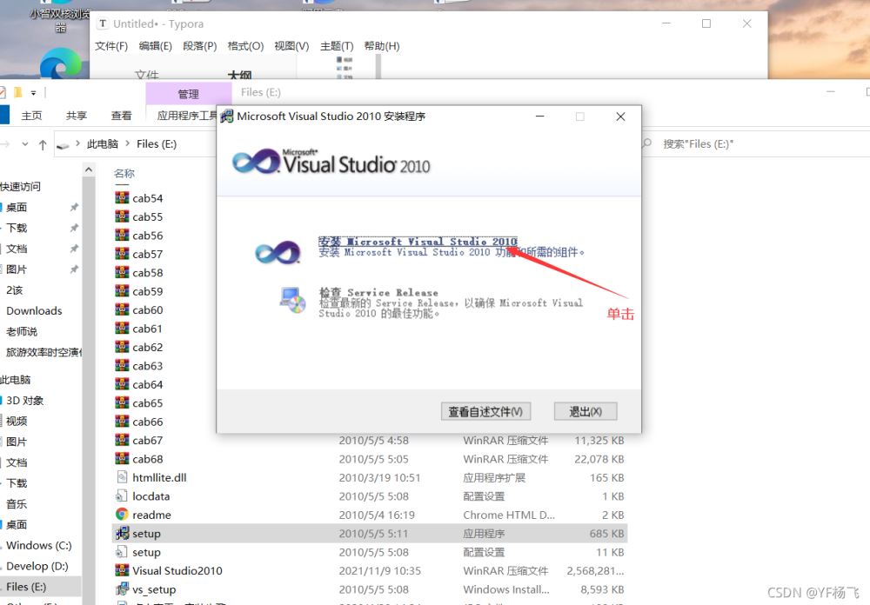Open the Microsoft Edge desktop shortcut

tap(61, 63)
